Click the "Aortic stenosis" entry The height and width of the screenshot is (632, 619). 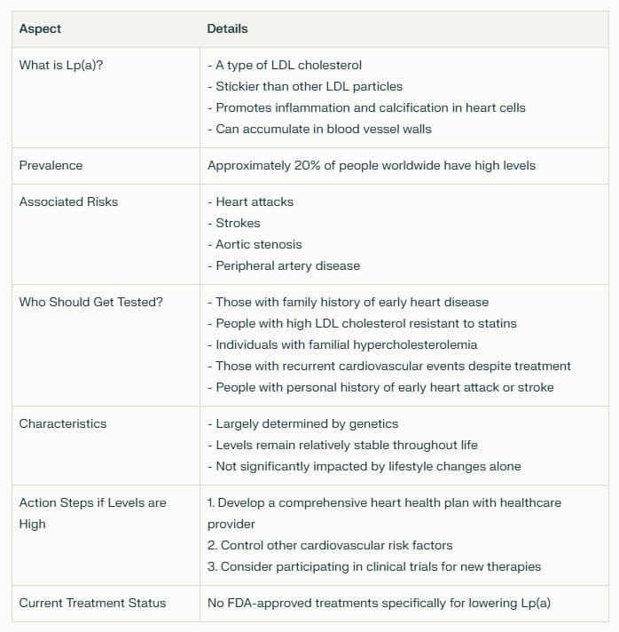click(x=255, y=244)
